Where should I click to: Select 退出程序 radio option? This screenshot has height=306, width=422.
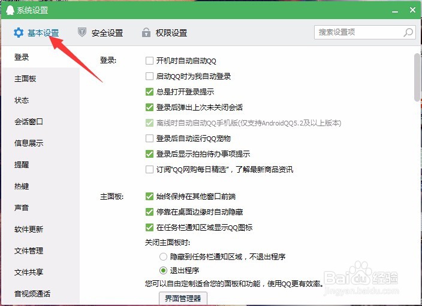(164, 270)
